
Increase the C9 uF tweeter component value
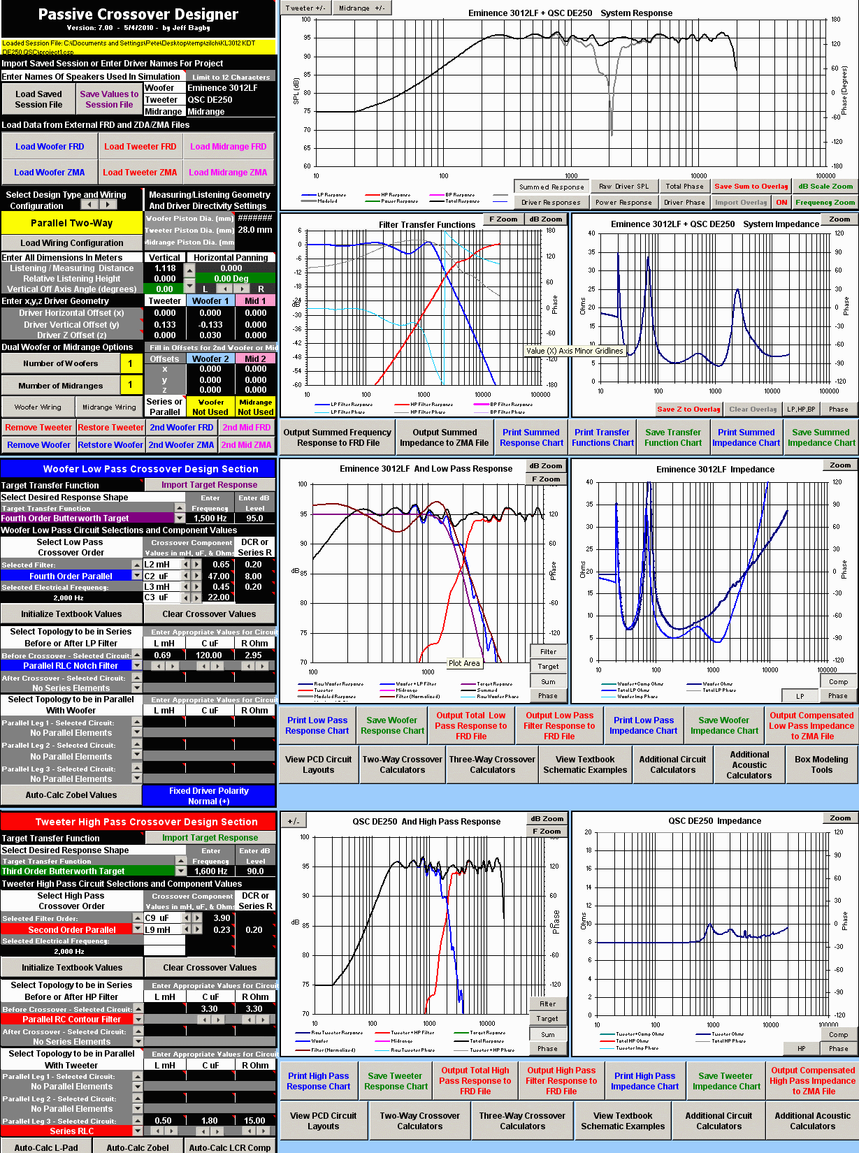point(197,918)
